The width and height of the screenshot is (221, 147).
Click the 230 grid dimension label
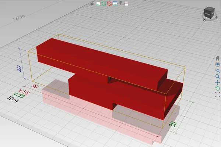click(x=19, y=18)
